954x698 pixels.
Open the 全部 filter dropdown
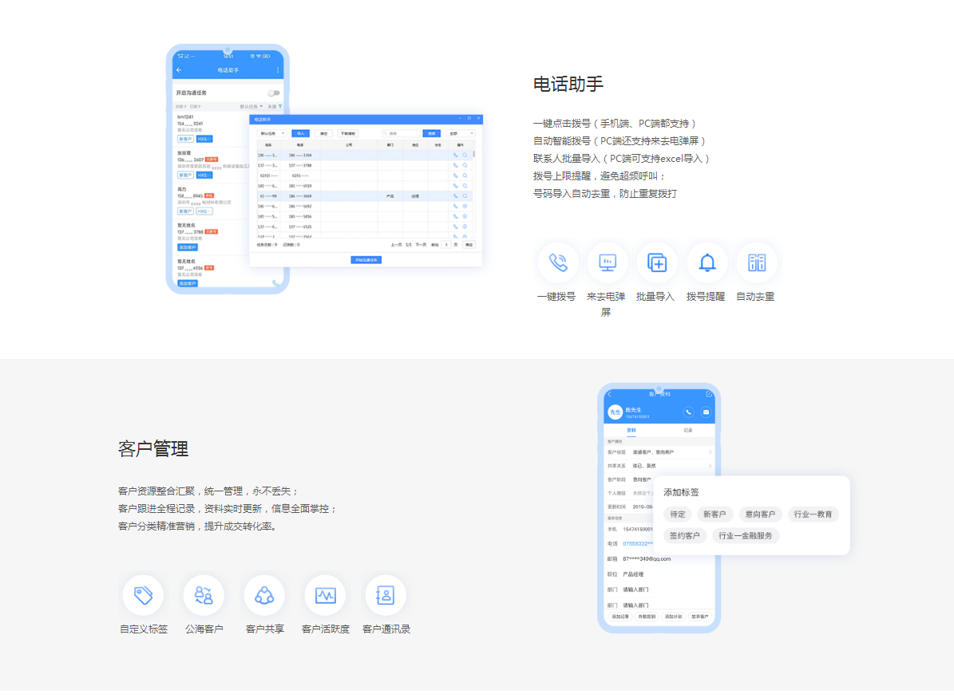click(x=461, y=133)
